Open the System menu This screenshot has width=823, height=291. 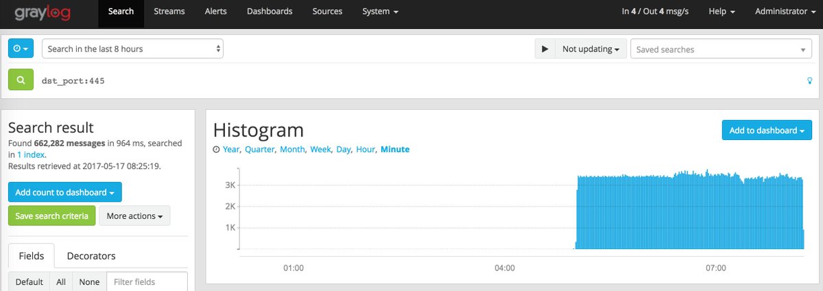(x=381, y=12)
